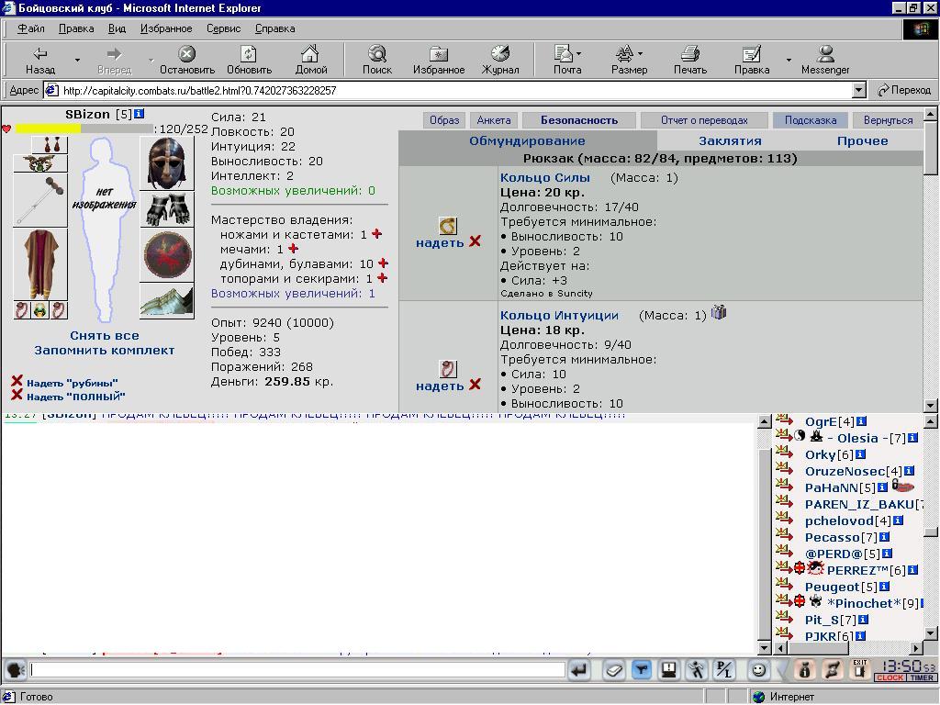Click the equipped helmet item slot
The width and height of the screenshot is (940, 705).
coord(167,163)
